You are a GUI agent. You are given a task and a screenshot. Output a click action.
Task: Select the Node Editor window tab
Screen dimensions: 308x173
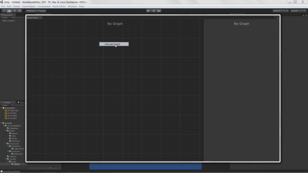(34, 18)
